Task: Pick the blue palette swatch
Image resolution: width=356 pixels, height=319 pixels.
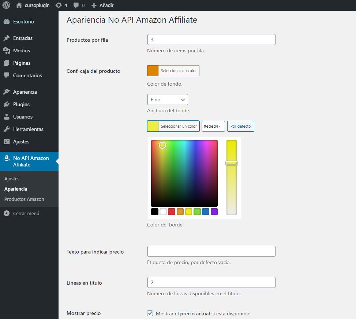Action: 206,211
